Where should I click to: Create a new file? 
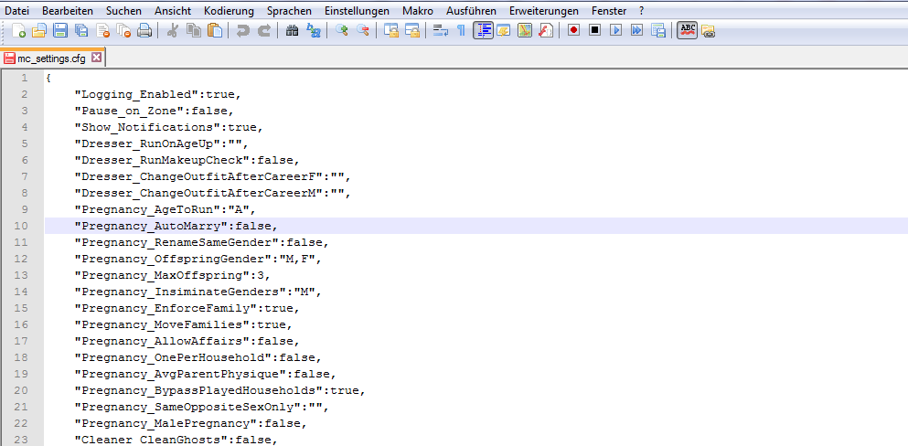click(x=19, y=31)
